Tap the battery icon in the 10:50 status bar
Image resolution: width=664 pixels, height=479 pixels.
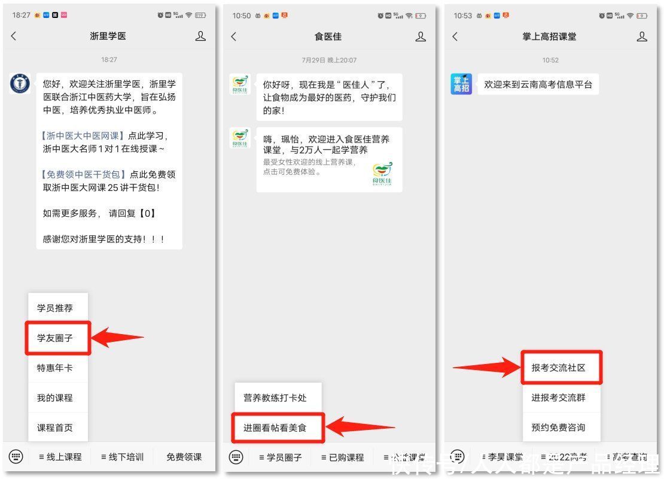pos(421,16)
